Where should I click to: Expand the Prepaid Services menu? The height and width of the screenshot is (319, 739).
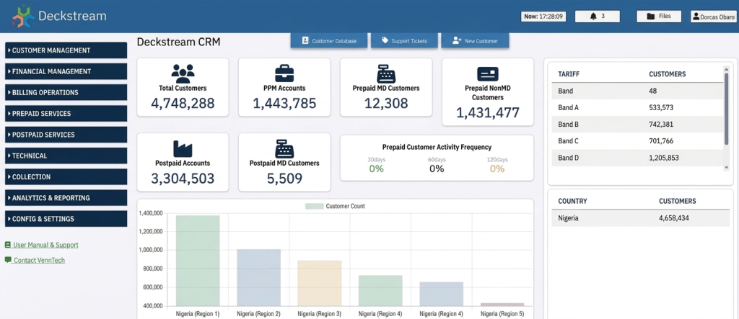click(66, 113)
